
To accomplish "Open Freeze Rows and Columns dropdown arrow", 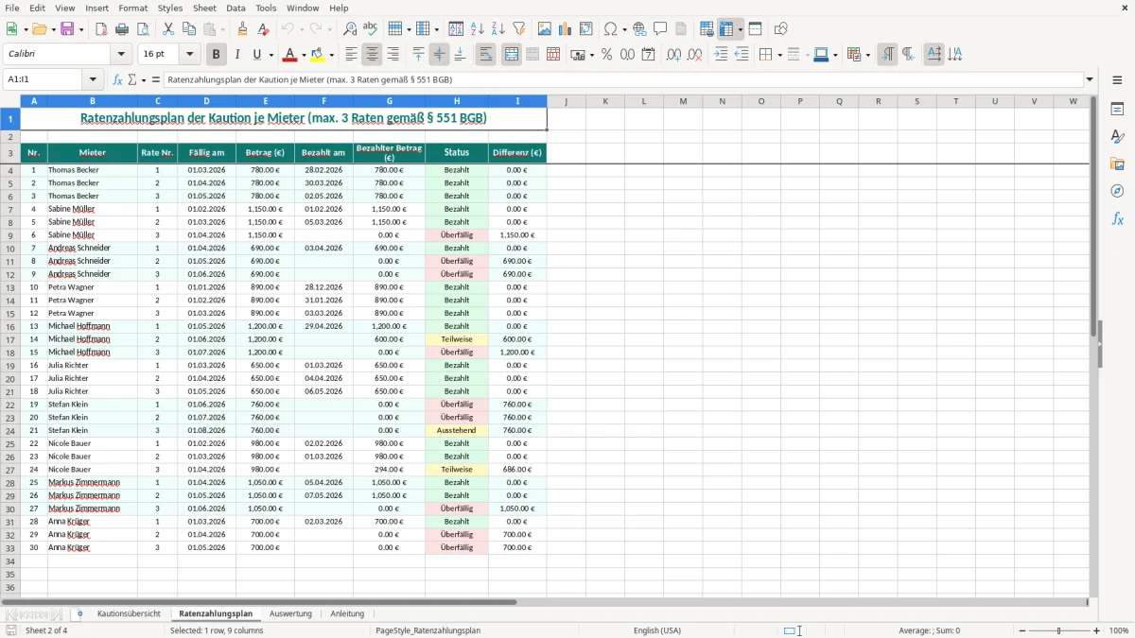I will tap(741, 29).
